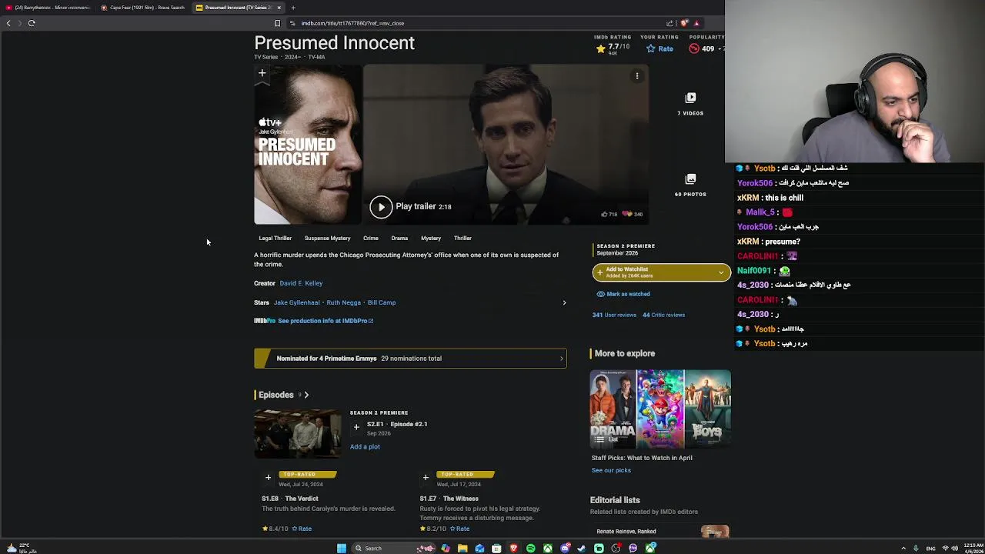Open the 7 Videos gallery
Screen dimensions: 985x554
690,104
